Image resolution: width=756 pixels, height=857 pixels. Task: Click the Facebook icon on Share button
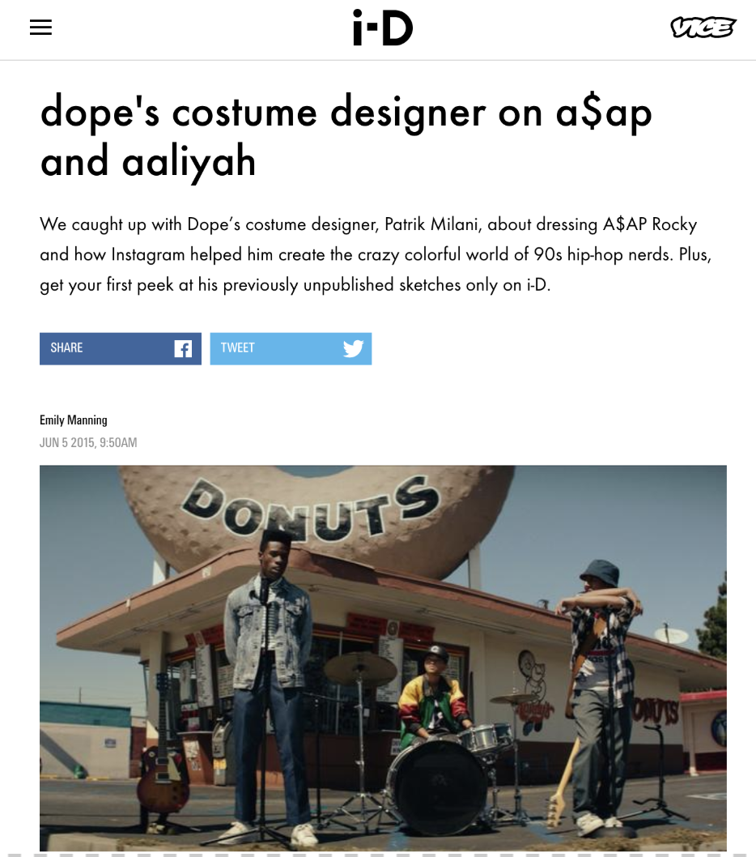[x=183, y=348]
